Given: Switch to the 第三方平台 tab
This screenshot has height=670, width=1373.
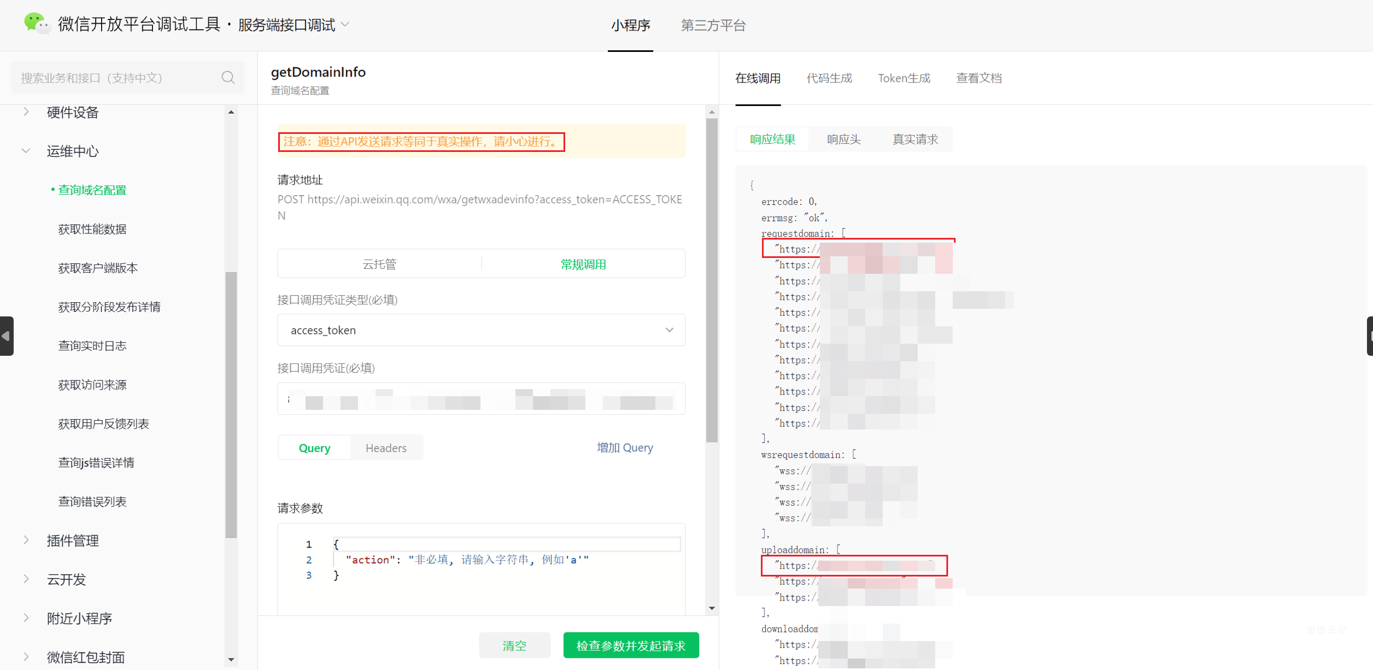Looking at the screenshot, I should point(713,25).
